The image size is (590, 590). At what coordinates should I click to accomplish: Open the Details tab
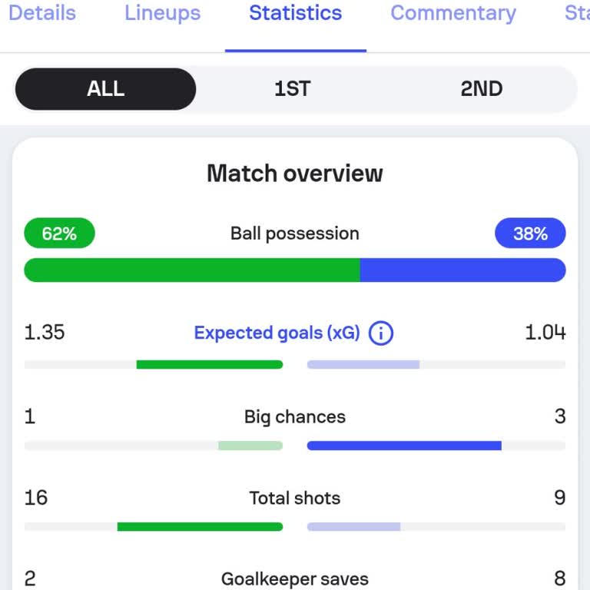point(42,14)
